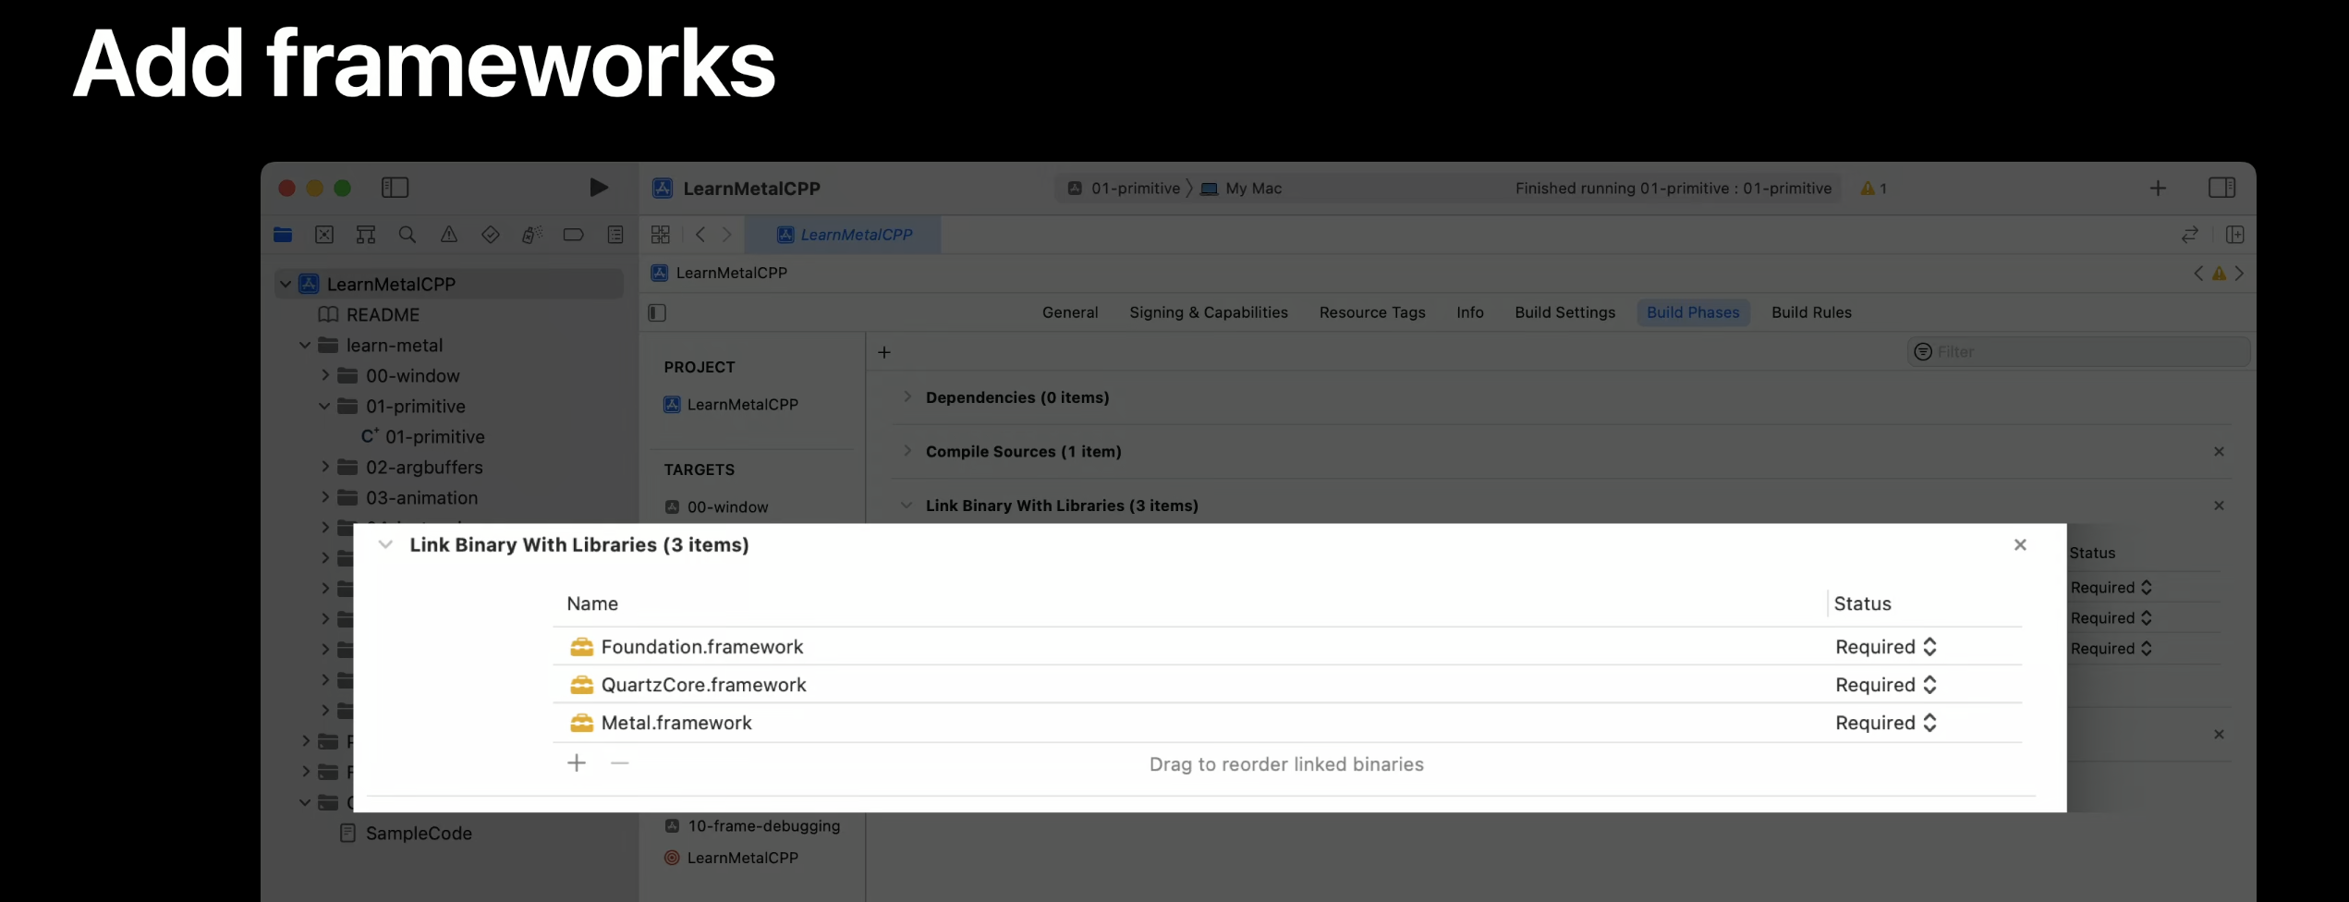This screenshot has height=902, width=2349.
Task: Select the Build Phases tab
Action: (1693, 312)
